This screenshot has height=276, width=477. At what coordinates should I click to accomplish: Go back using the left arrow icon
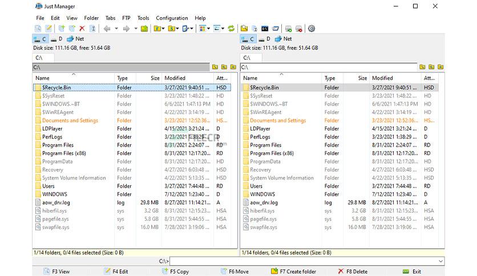(107, 29)
